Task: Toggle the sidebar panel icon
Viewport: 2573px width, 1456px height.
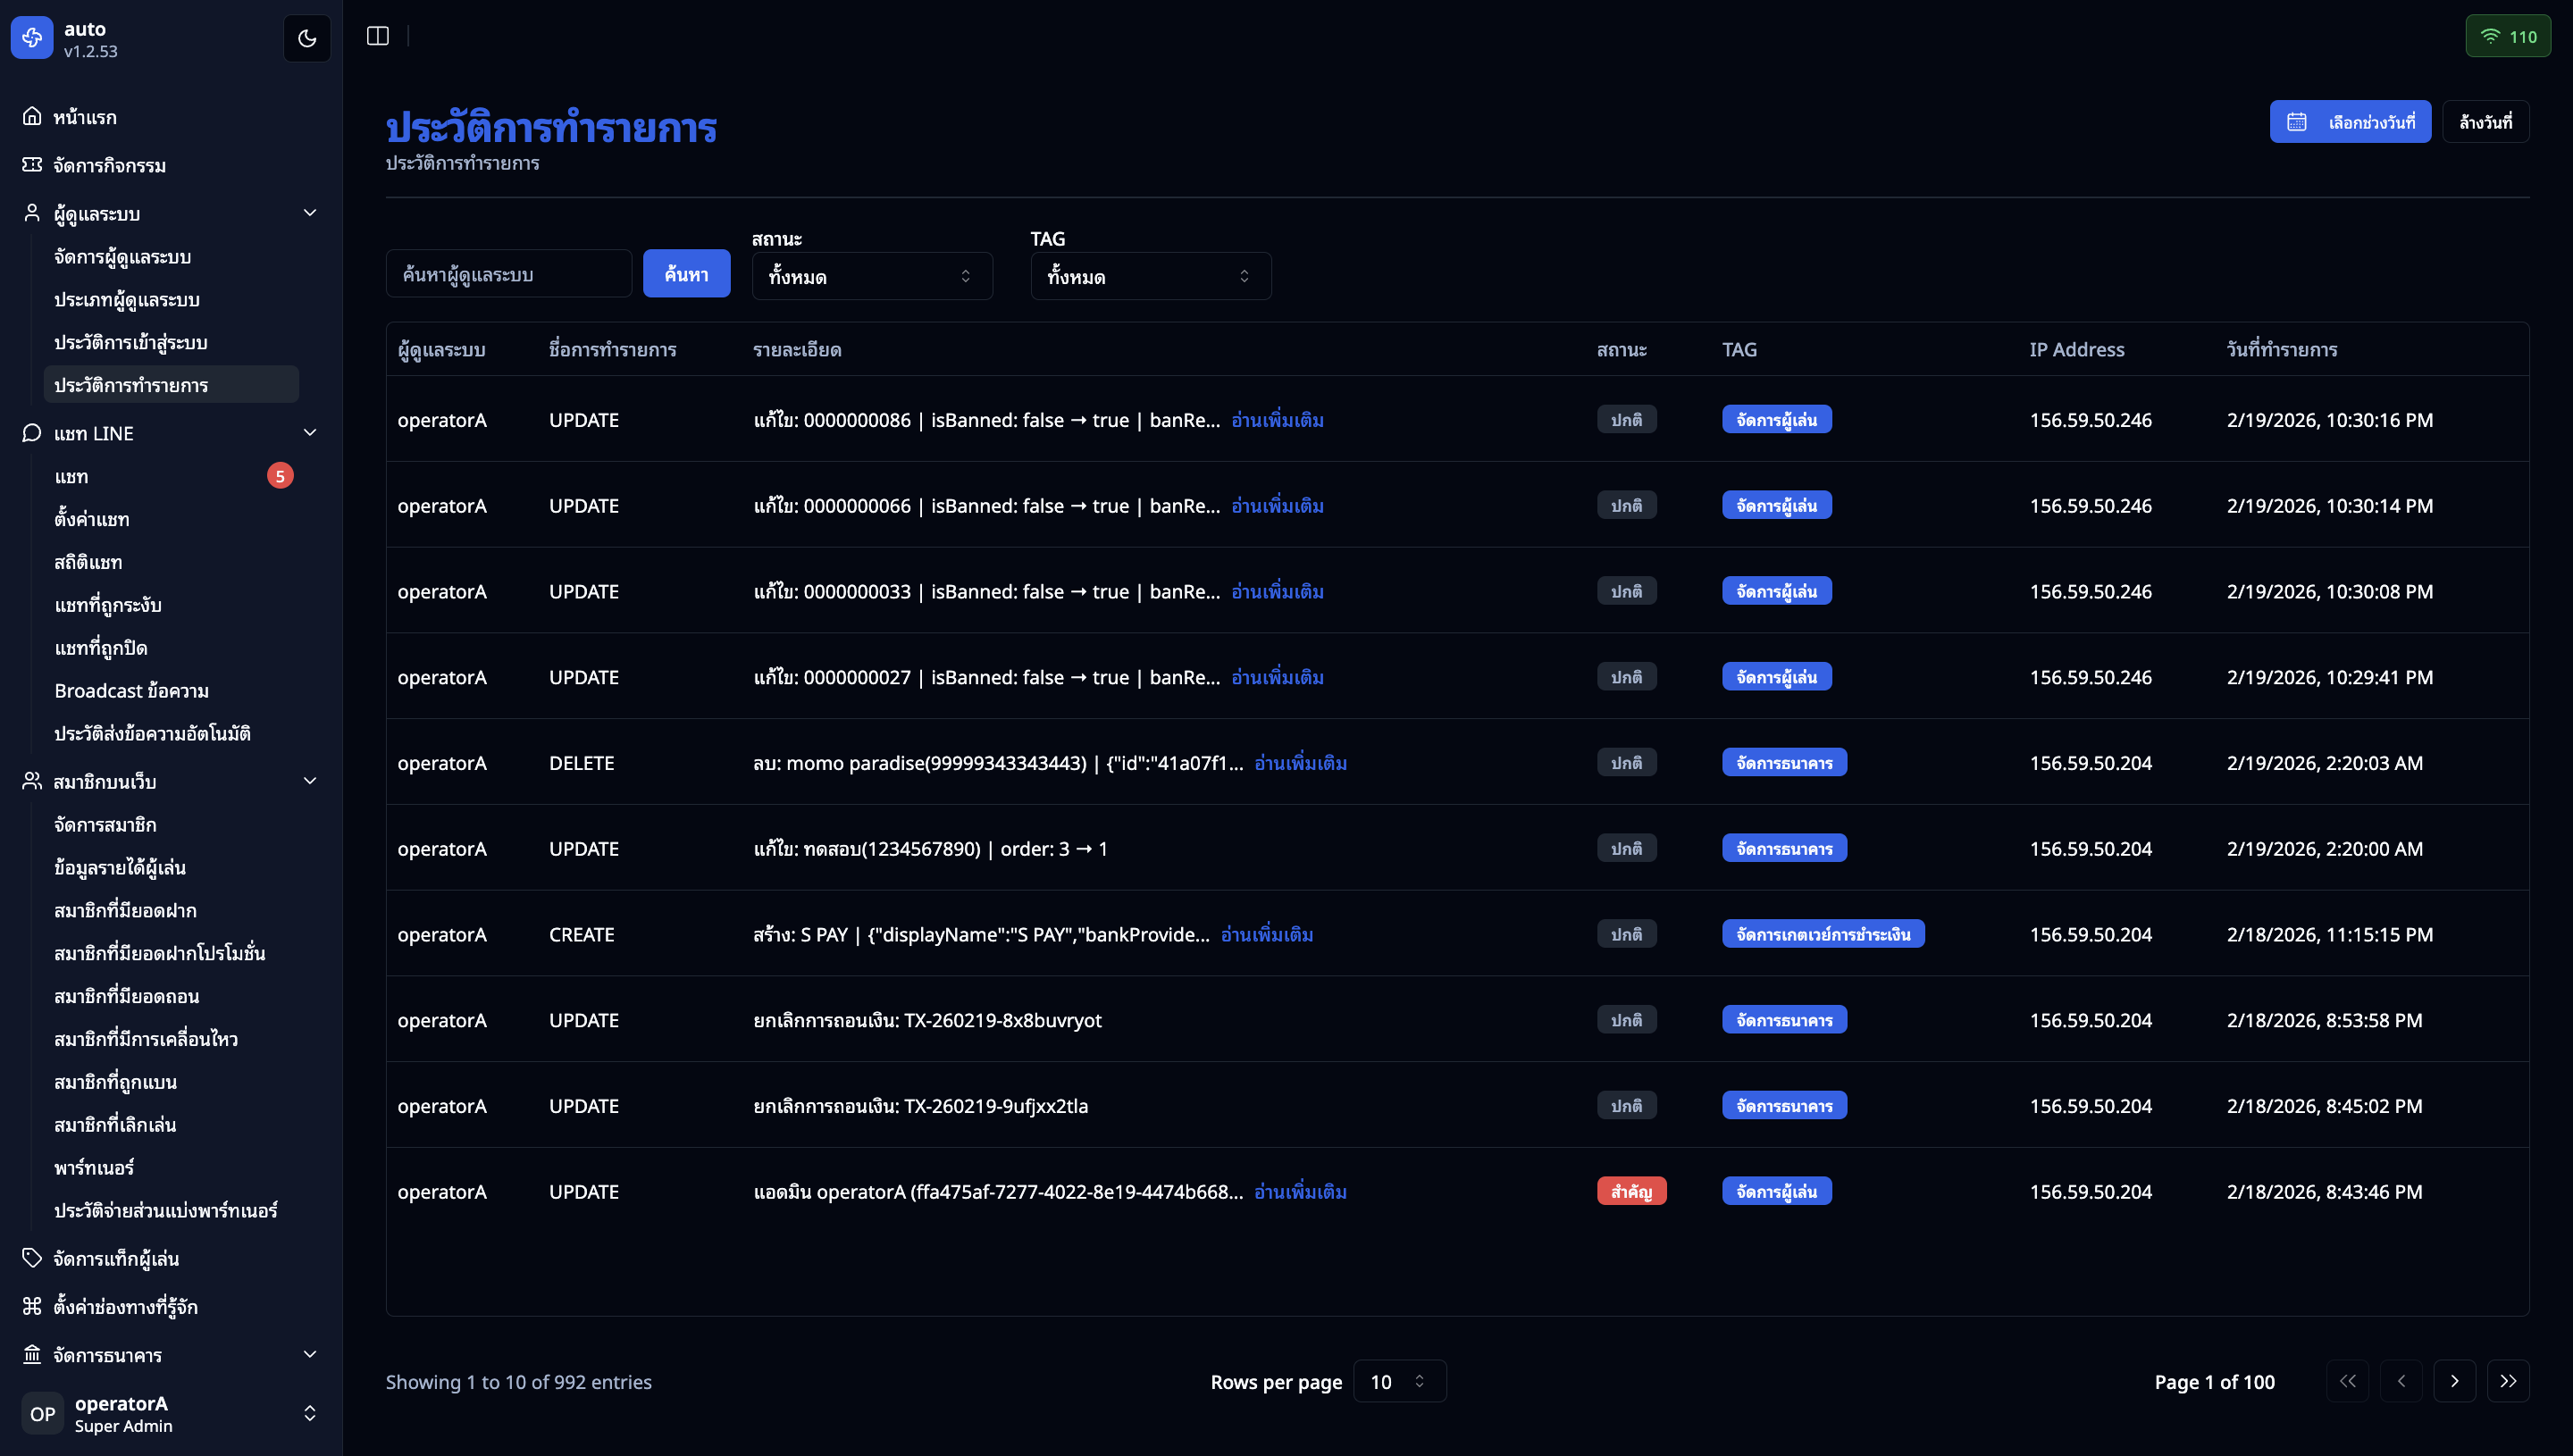Action: click(x=377, y=36)
